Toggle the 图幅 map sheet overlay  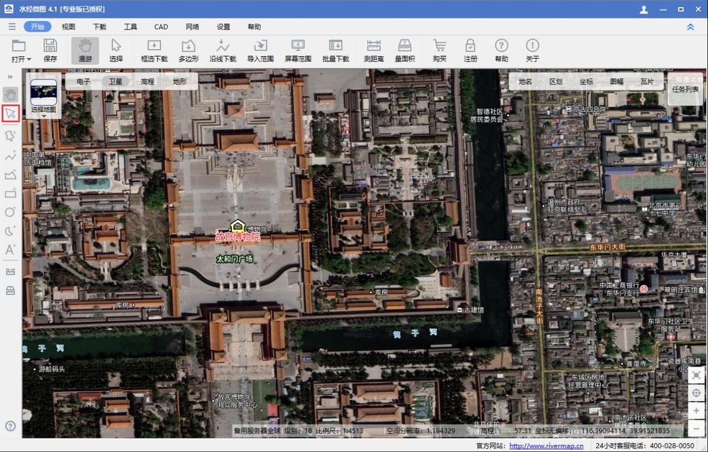617,81
